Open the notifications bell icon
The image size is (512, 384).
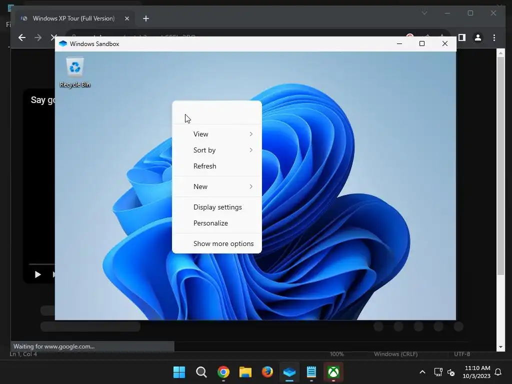[x=498, y=372]
